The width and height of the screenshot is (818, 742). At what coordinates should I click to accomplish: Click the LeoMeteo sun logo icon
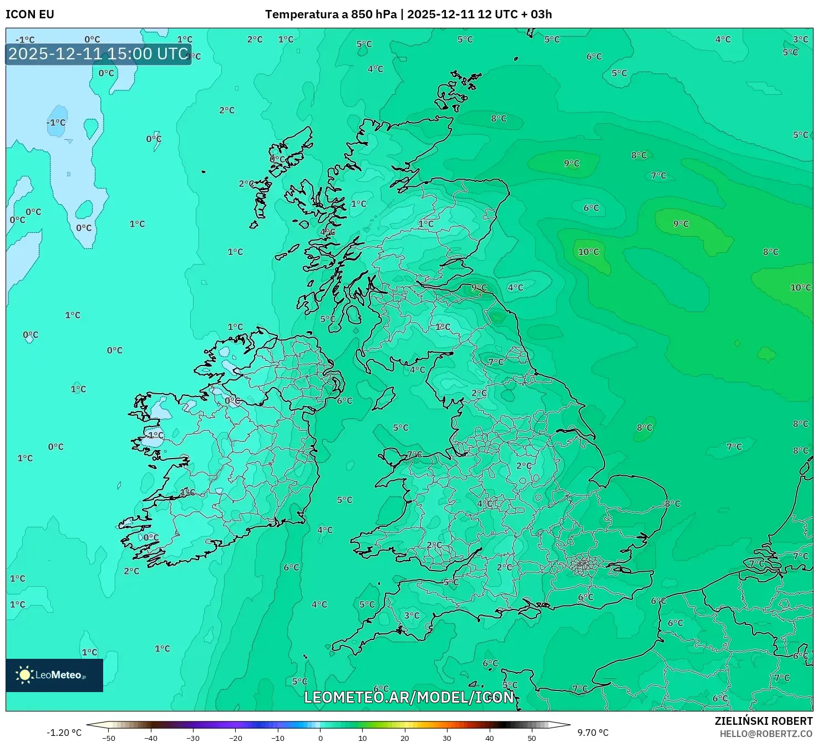click(x=23, y=675)
